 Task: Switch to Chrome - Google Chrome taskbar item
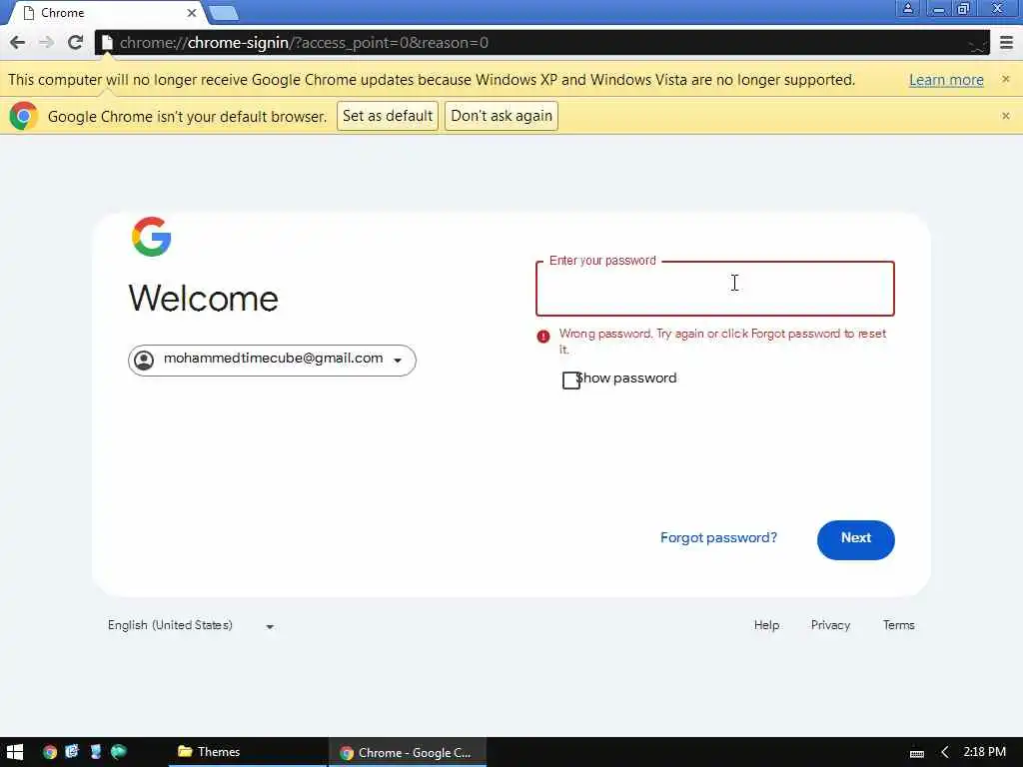point(408,752)
